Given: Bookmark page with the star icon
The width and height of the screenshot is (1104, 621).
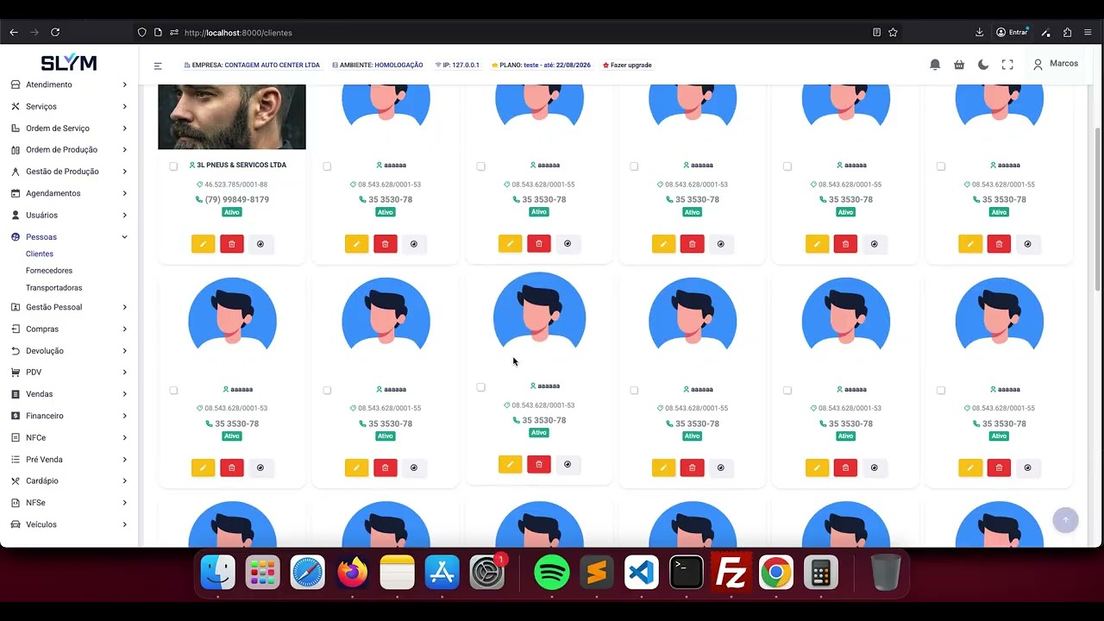Looking at the screenshot, I should 893,33.
